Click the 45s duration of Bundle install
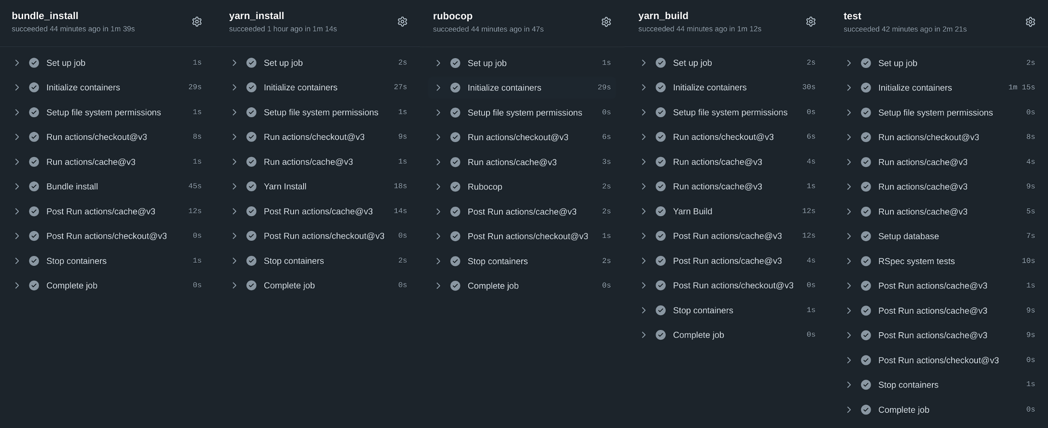 [195, 186]
